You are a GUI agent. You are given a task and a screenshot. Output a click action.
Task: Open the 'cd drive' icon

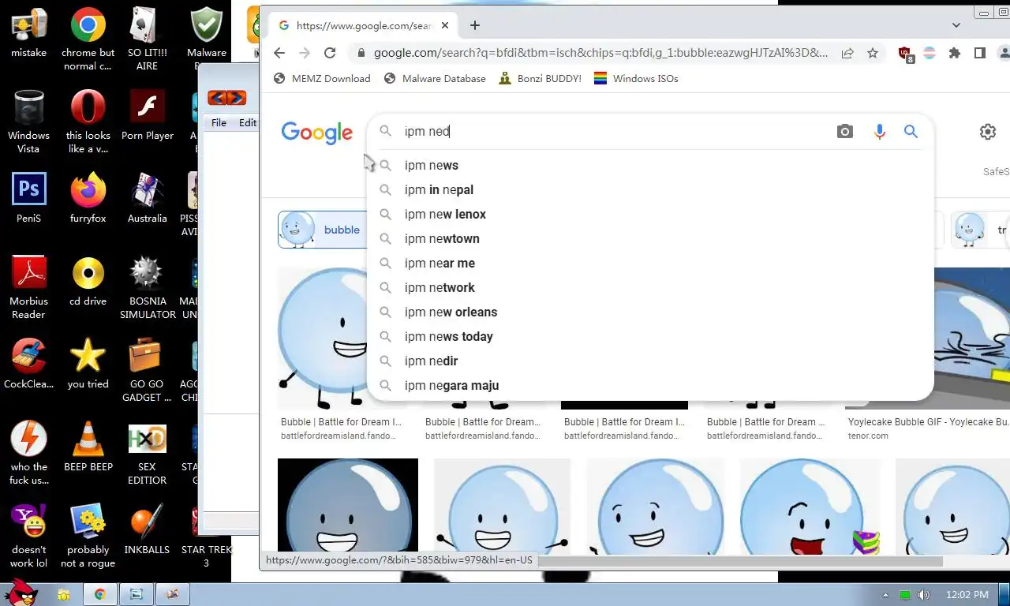(x=88, y=281)
